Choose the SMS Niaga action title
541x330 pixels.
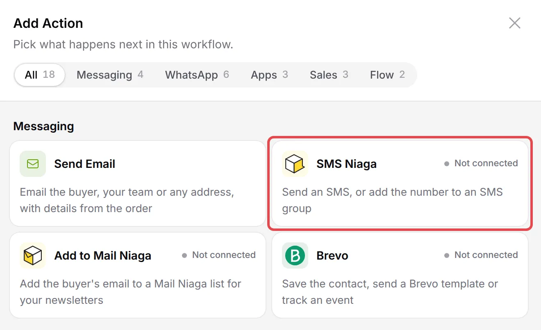pyautogui.click(x=346, y=164)
